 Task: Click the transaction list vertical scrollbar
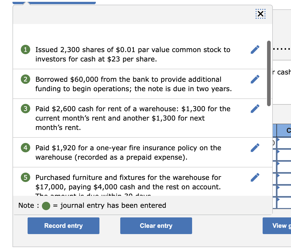tap(269, 73)
